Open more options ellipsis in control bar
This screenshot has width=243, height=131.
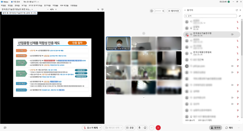coord(152,127)
